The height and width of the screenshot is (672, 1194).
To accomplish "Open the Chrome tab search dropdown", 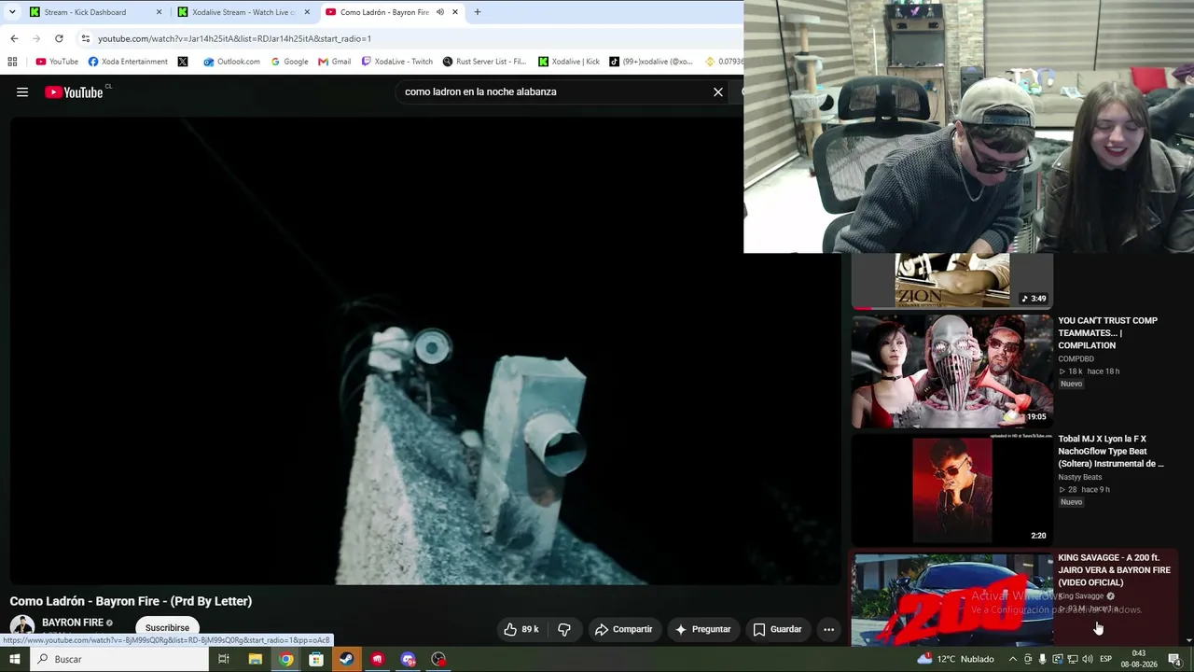I will click(x=12, y=12).
